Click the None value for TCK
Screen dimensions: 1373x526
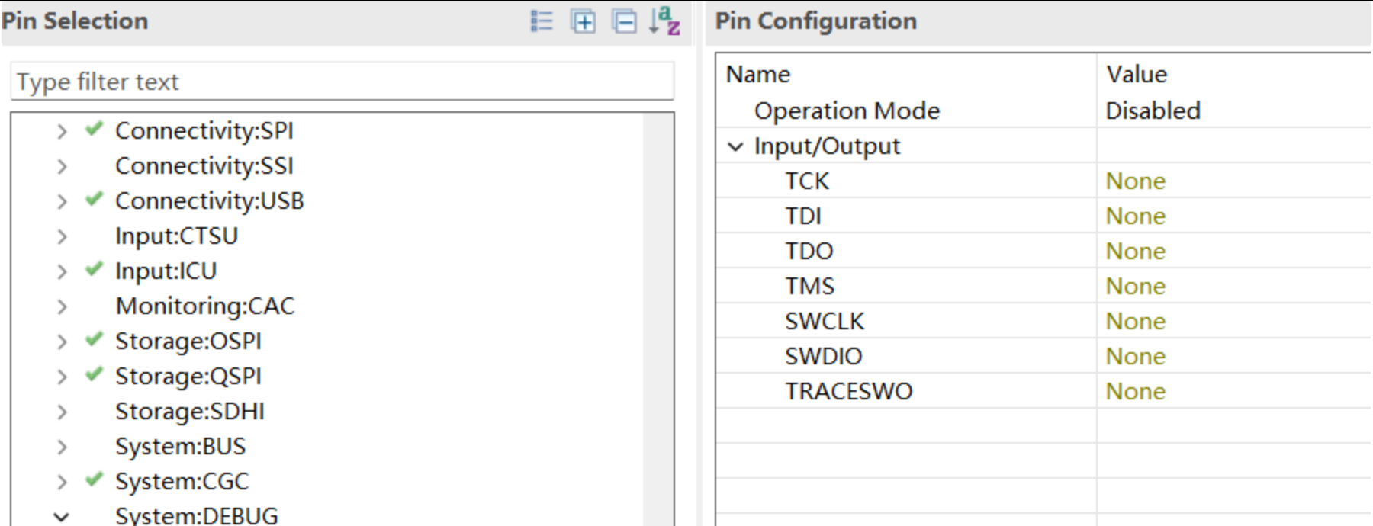point(1136,181)
